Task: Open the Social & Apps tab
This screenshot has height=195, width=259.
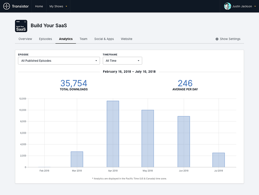Action: click(104, 39)
